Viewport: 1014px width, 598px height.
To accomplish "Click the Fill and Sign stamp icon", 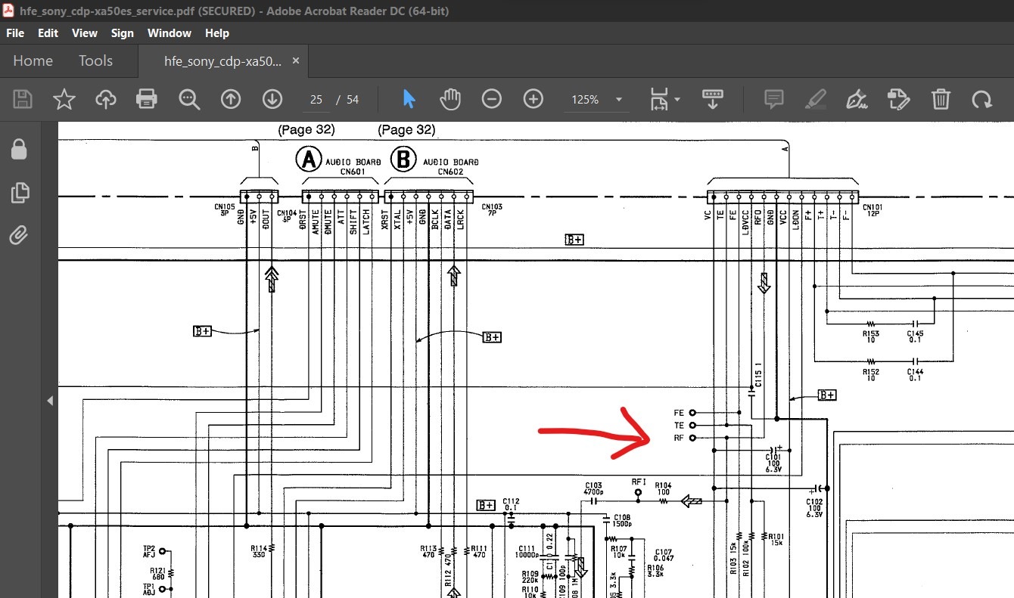I will pos(898,99).
